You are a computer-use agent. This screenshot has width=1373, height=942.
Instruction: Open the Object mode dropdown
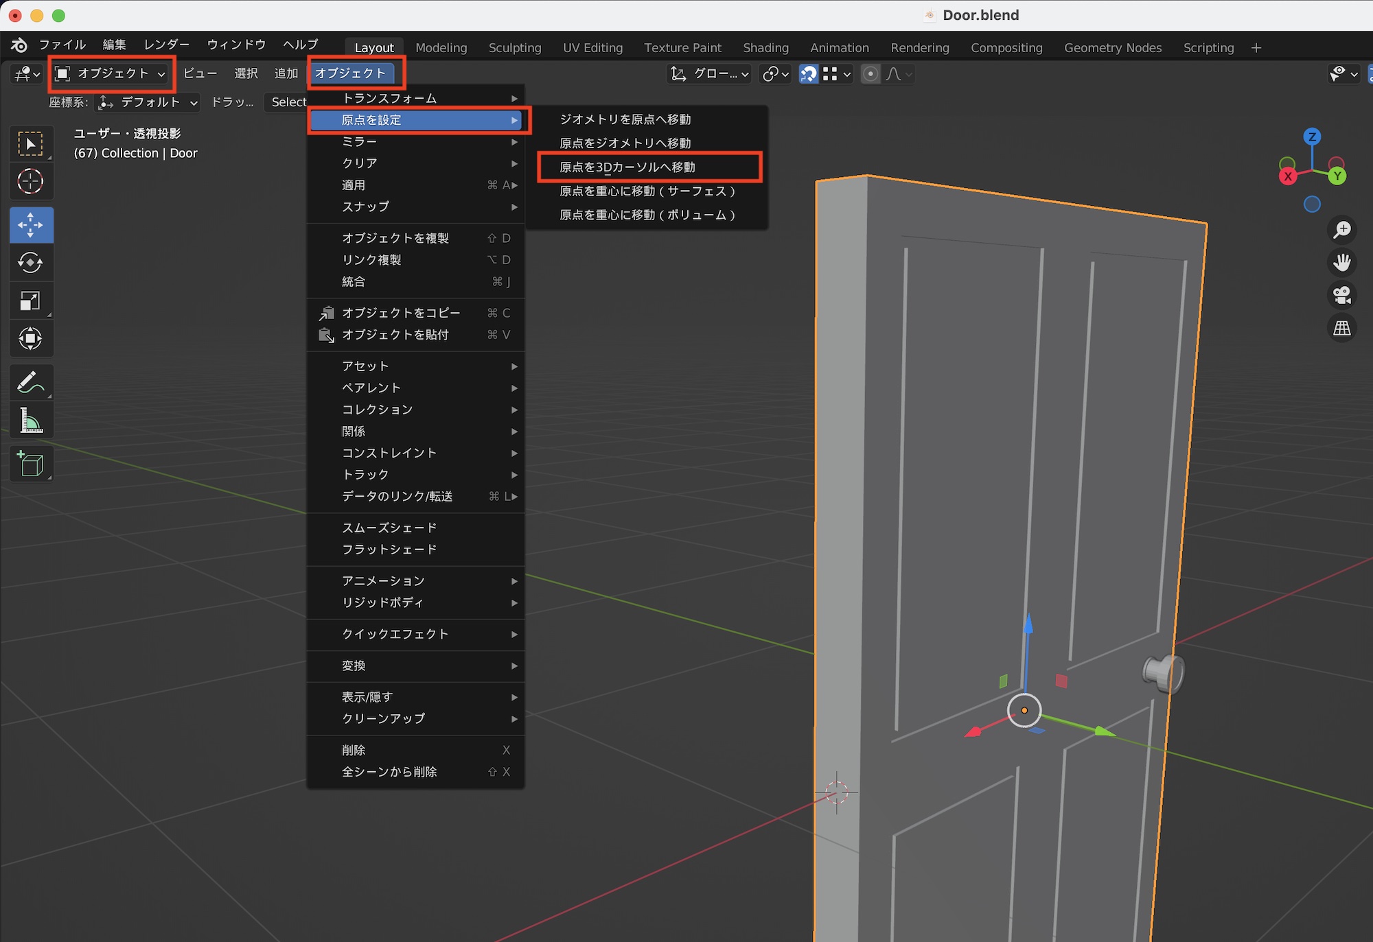coord(111,74)
